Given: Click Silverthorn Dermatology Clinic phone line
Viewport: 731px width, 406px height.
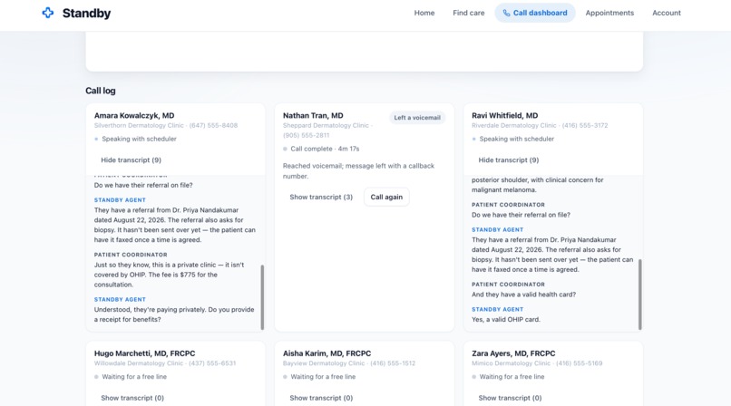Looking at the screenshot, I should coord(166,126).
